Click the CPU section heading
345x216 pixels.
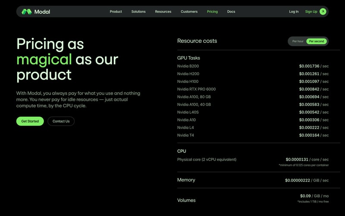click(182, 151)
